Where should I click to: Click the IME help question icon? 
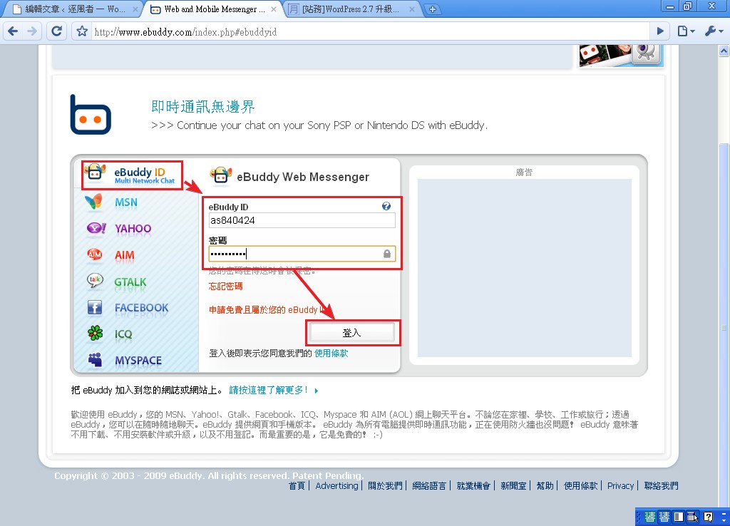tap(708, 517)
